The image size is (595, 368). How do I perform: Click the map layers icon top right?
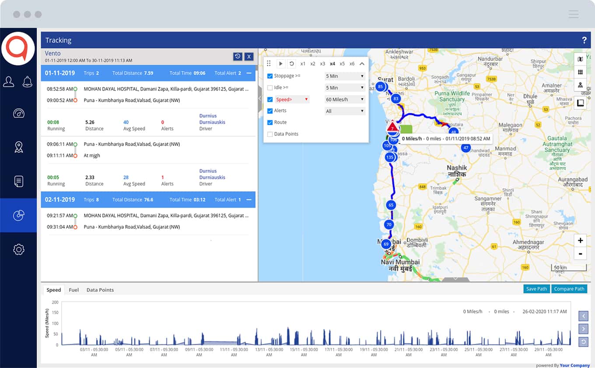pyautogui.click(x=580, y=59)
